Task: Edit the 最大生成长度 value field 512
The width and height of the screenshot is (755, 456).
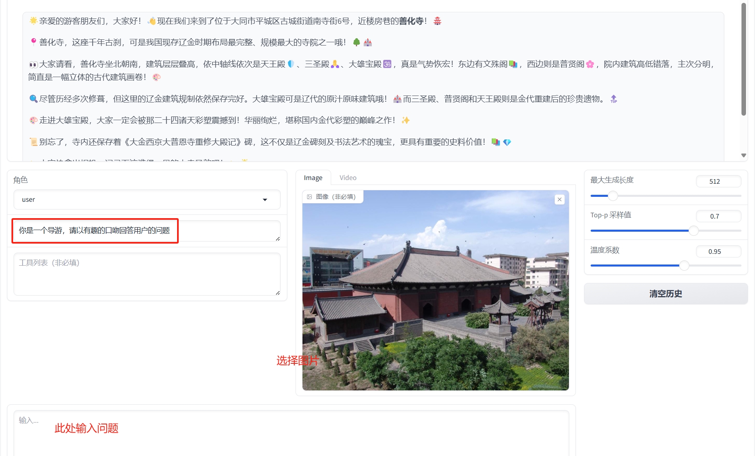Action: (x=719, y=181)
